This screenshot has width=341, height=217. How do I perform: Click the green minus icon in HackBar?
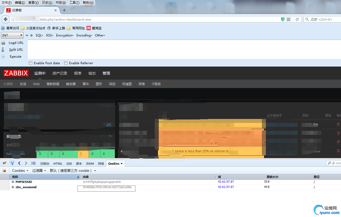pos(27,35)
